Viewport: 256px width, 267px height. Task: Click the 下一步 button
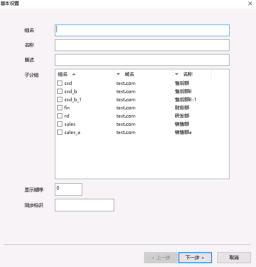tap(195, 258)
